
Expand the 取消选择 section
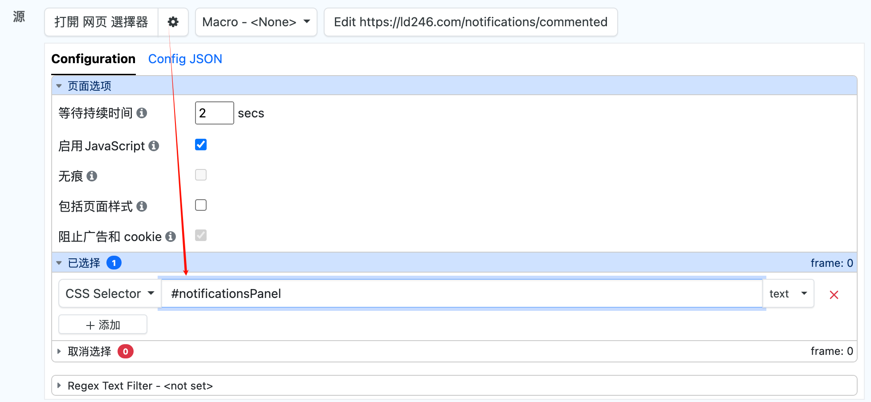pyautogui.click(x=89, y=351)
